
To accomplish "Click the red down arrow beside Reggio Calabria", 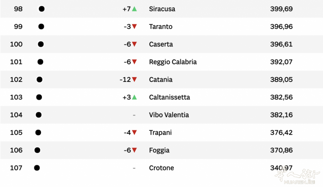I will point(134,62).
